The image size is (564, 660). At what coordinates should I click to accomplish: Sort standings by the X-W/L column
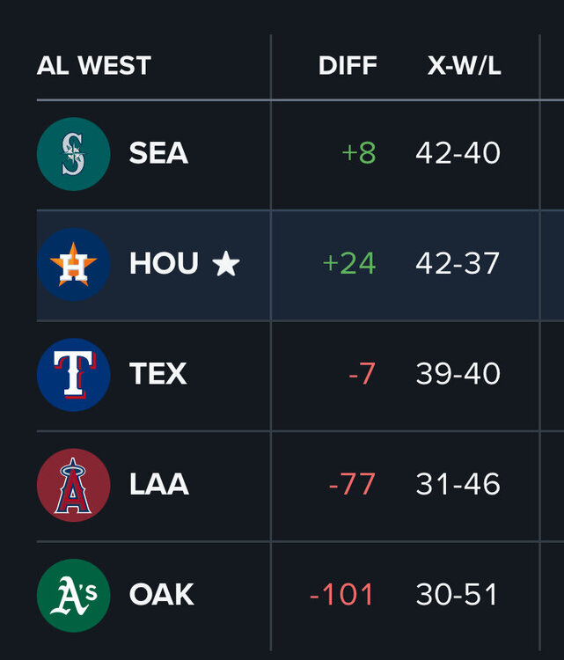click(x=464, y=66)
